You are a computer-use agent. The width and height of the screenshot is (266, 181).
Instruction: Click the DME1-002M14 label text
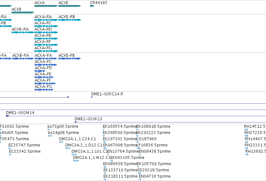coord(20,113)
